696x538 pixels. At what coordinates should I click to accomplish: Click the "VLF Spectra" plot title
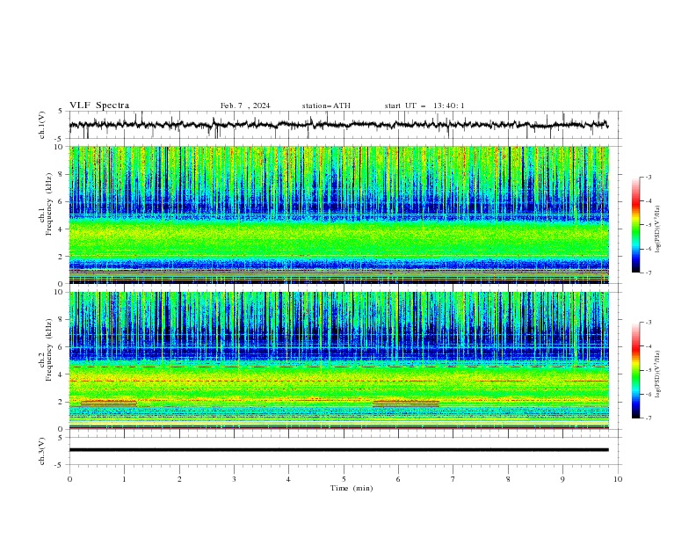(99, 105)
